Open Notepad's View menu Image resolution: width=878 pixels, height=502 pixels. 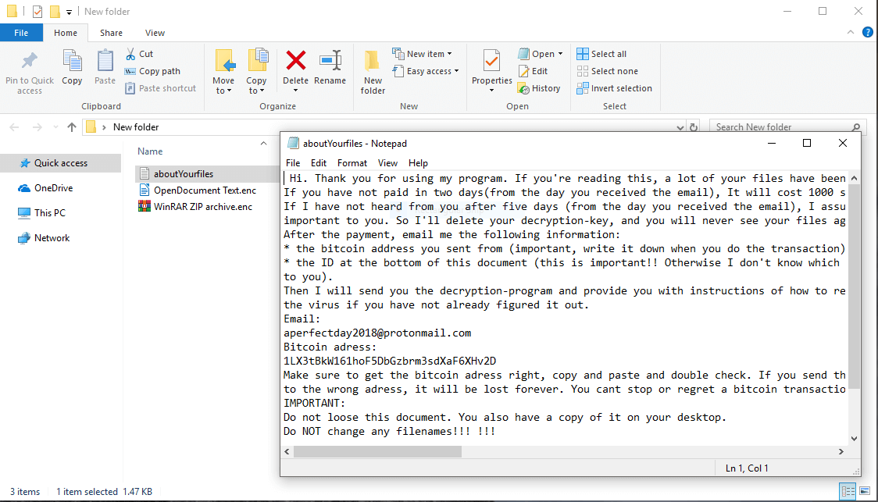(387, 163)
